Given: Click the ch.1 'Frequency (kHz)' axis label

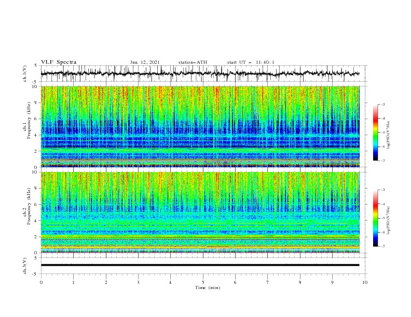Looking at the screenshot, I should pyautogui.click(x=28, y=121).
